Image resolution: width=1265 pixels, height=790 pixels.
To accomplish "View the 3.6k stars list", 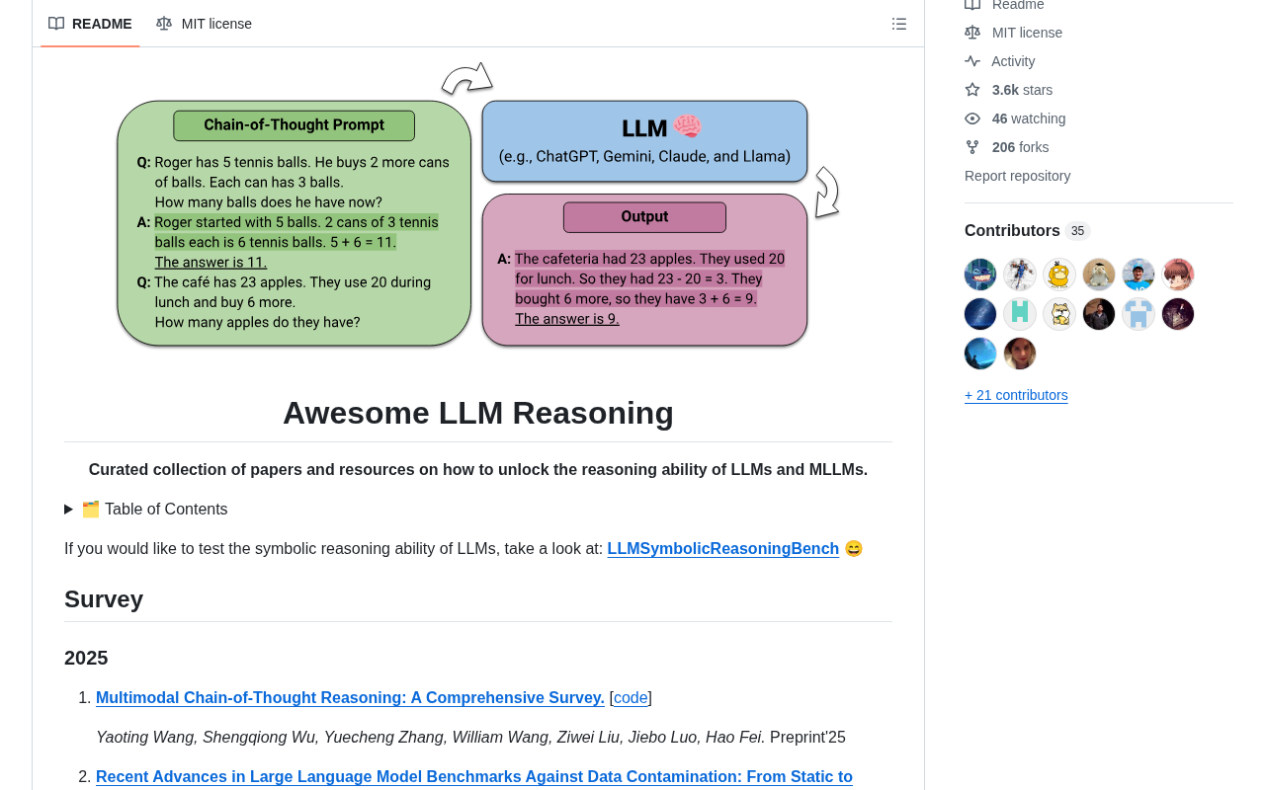I will pos(1022,90).
